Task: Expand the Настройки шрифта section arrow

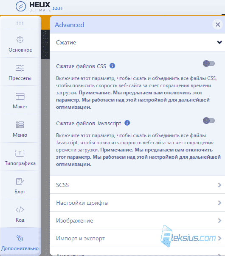Action: click(219, 203)
